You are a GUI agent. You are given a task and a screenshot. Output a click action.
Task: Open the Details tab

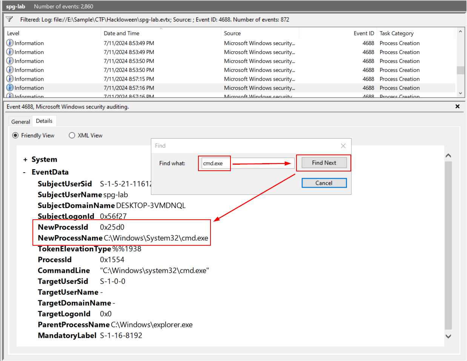(x=44, y=121)
